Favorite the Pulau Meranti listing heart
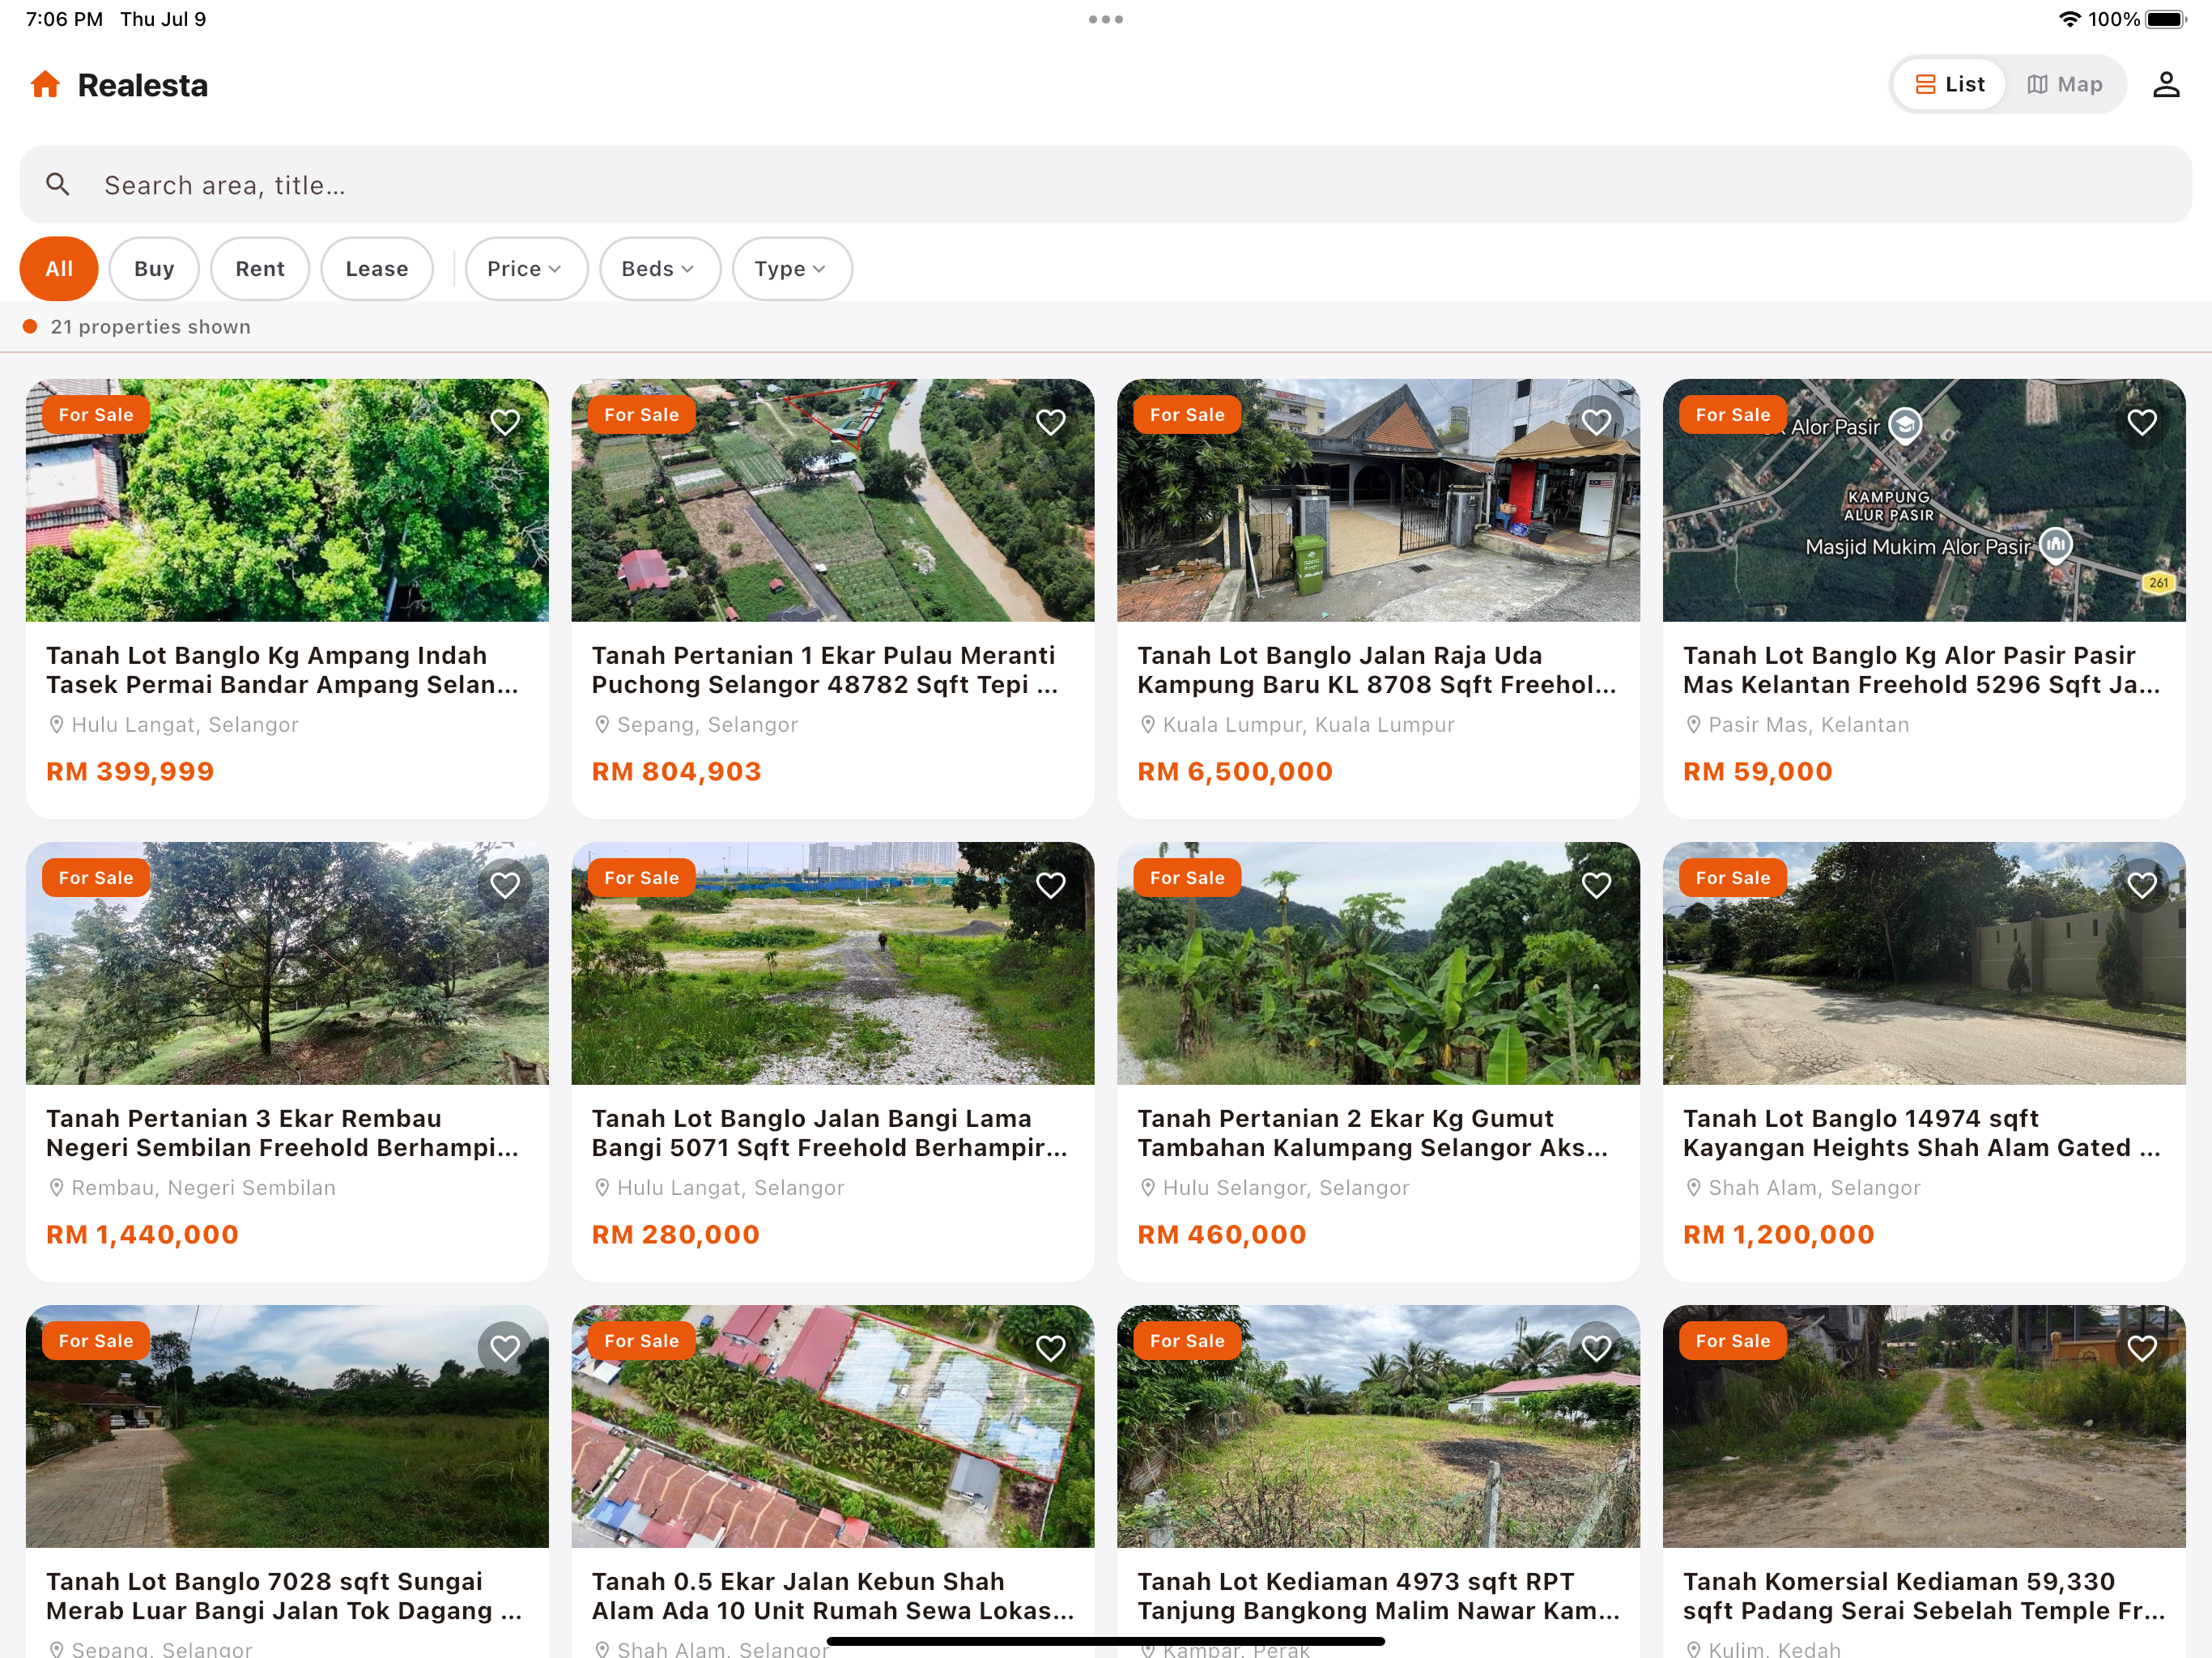This screenshot has width=2212, height=1658. 1050,422
